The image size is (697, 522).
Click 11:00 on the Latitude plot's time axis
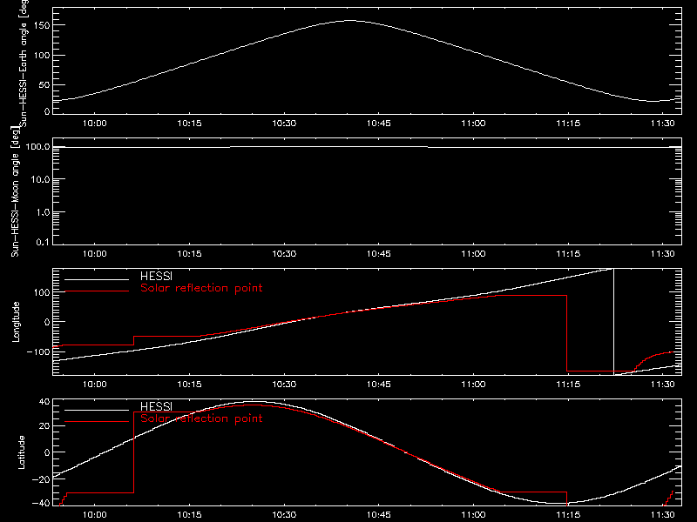click(x=473, y=514)
